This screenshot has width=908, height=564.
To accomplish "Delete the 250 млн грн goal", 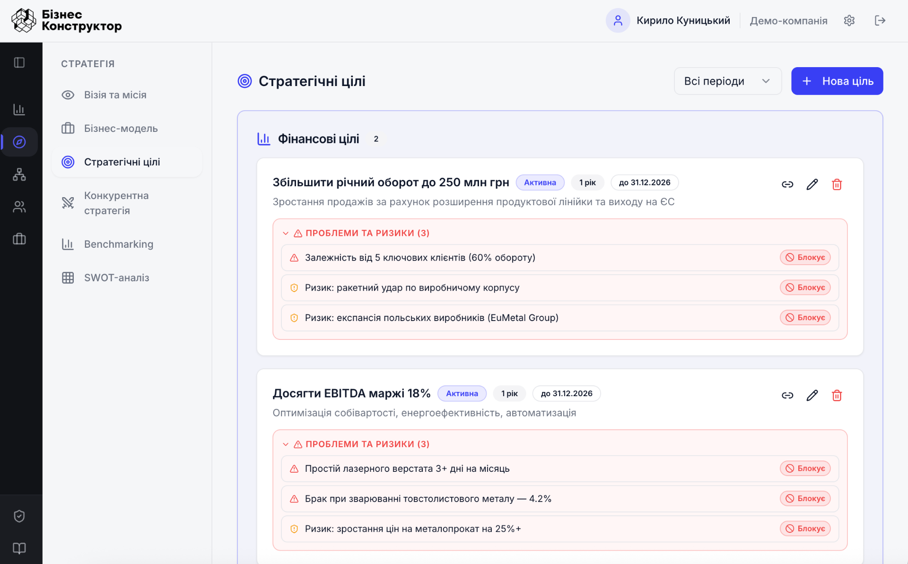I will point(837,184).
